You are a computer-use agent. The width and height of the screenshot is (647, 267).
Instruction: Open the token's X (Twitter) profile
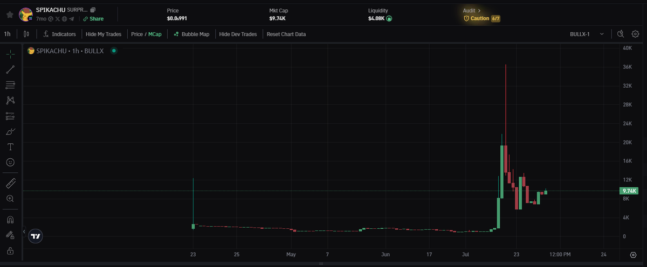tap(58, 19)
